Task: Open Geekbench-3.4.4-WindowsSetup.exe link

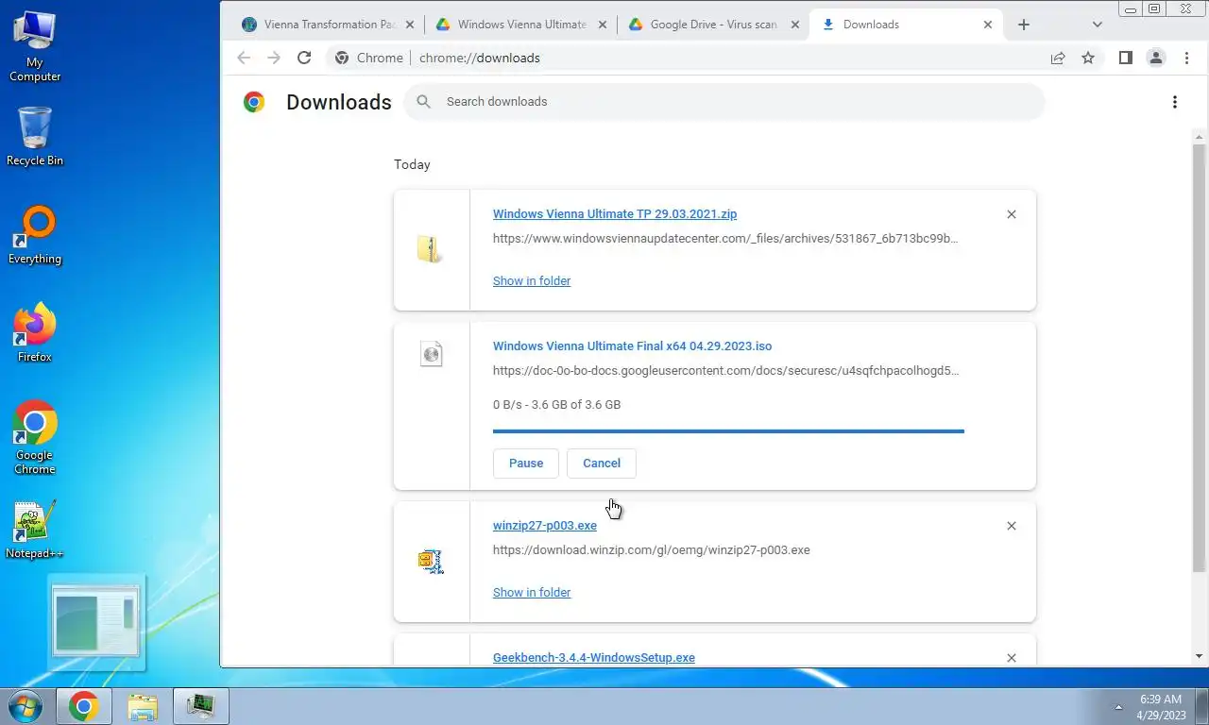Action: tap(594, 658)
